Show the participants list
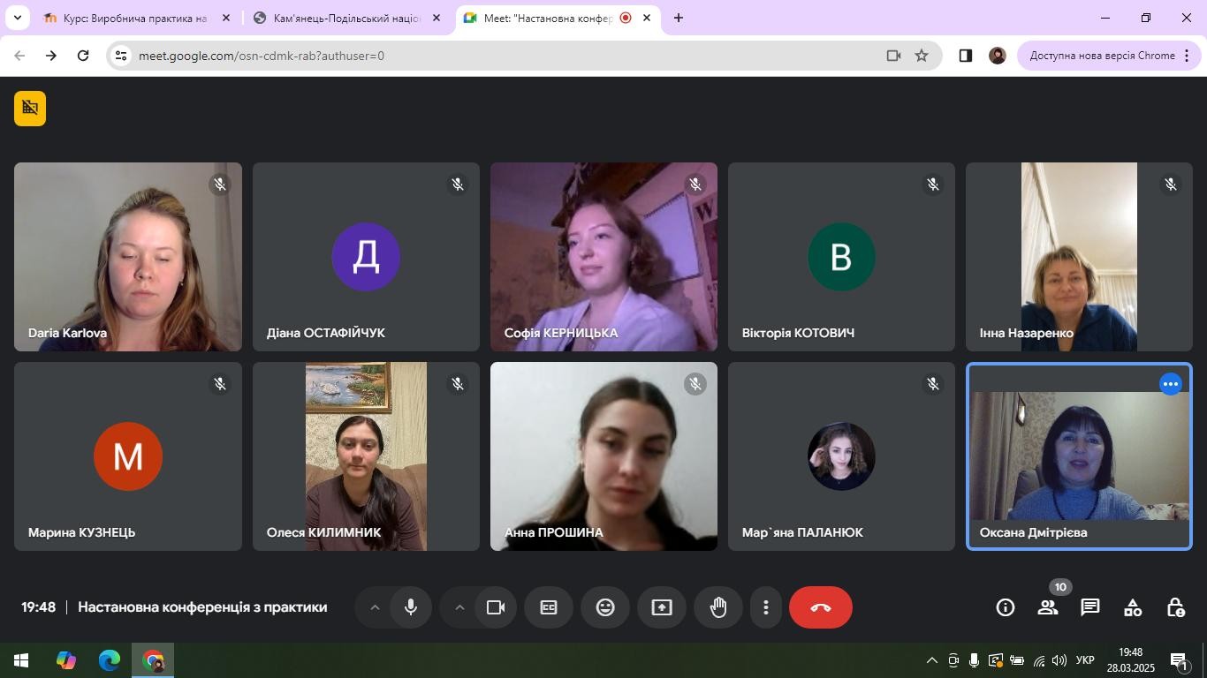This screenshot has height=678, width=1207. [x=1048, y=607]
